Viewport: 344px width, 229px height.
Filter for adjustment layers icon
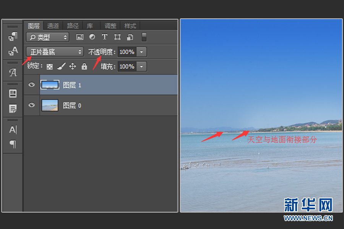92,37
